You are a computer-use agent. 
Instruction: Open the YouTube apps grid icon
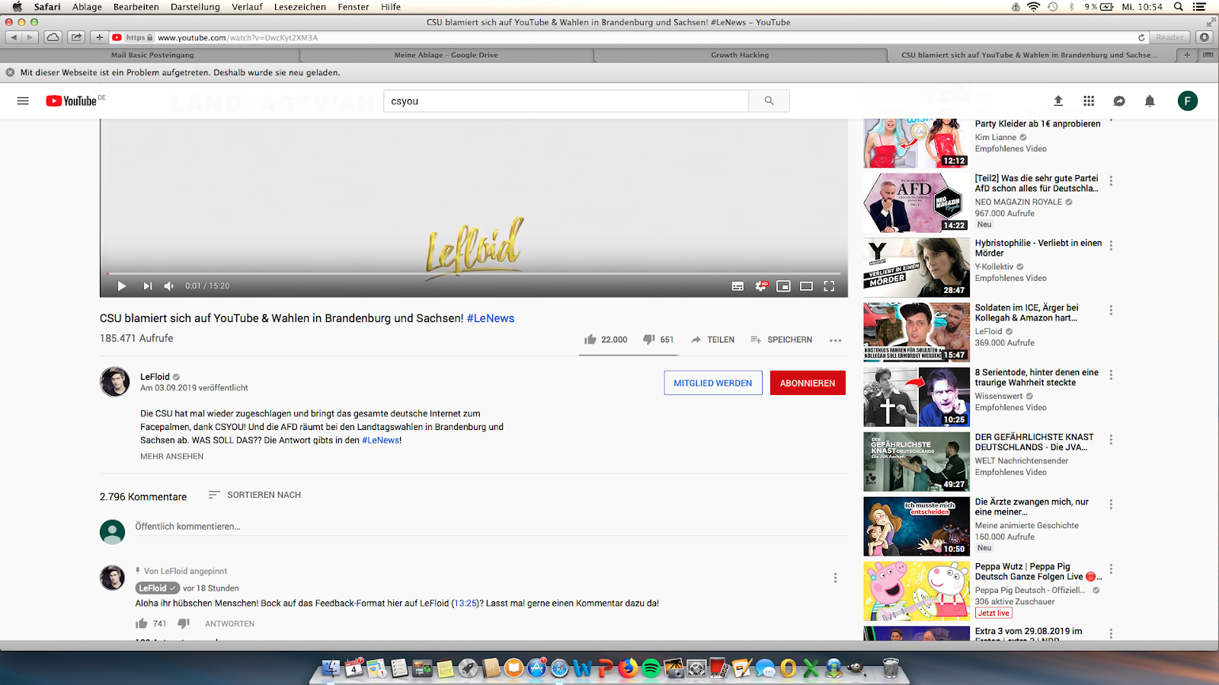coord(1089,100)
